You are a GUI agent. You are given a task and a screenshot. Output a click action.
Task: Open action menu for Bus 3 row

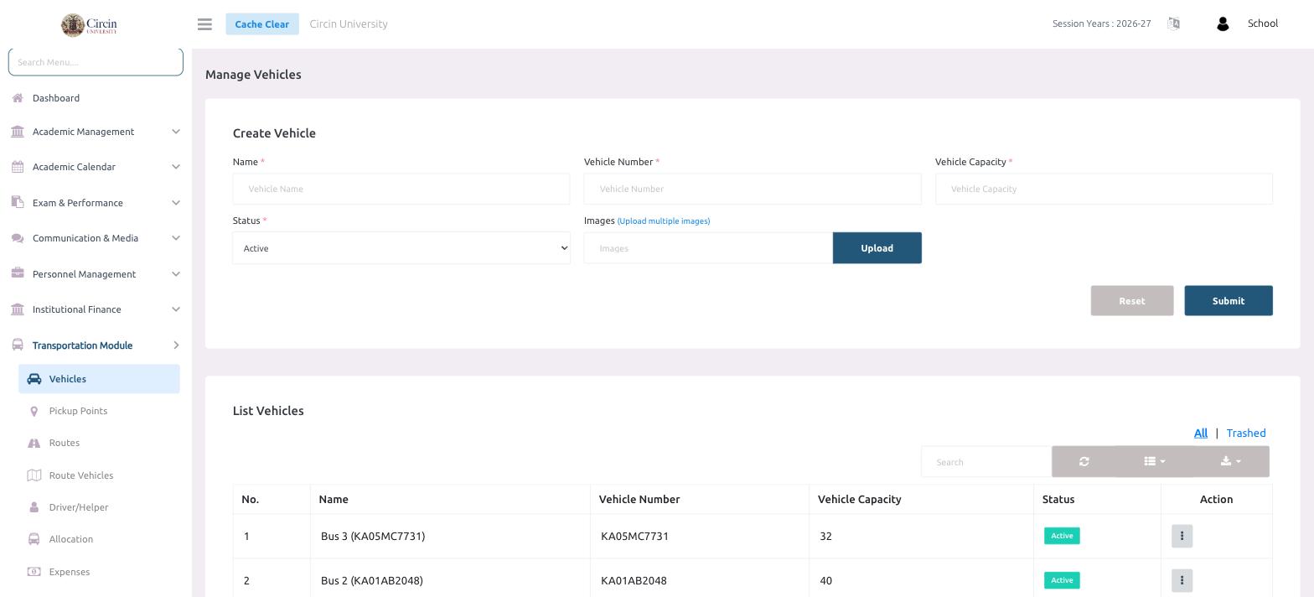[1182, 536]
